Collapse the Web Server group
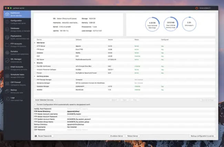The image size is (224, 147). (x=34, y=43)
